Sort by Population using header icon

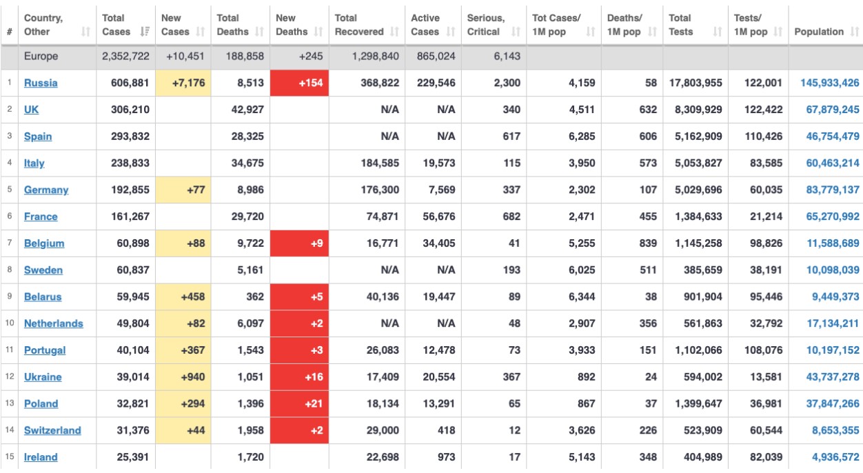853,32
